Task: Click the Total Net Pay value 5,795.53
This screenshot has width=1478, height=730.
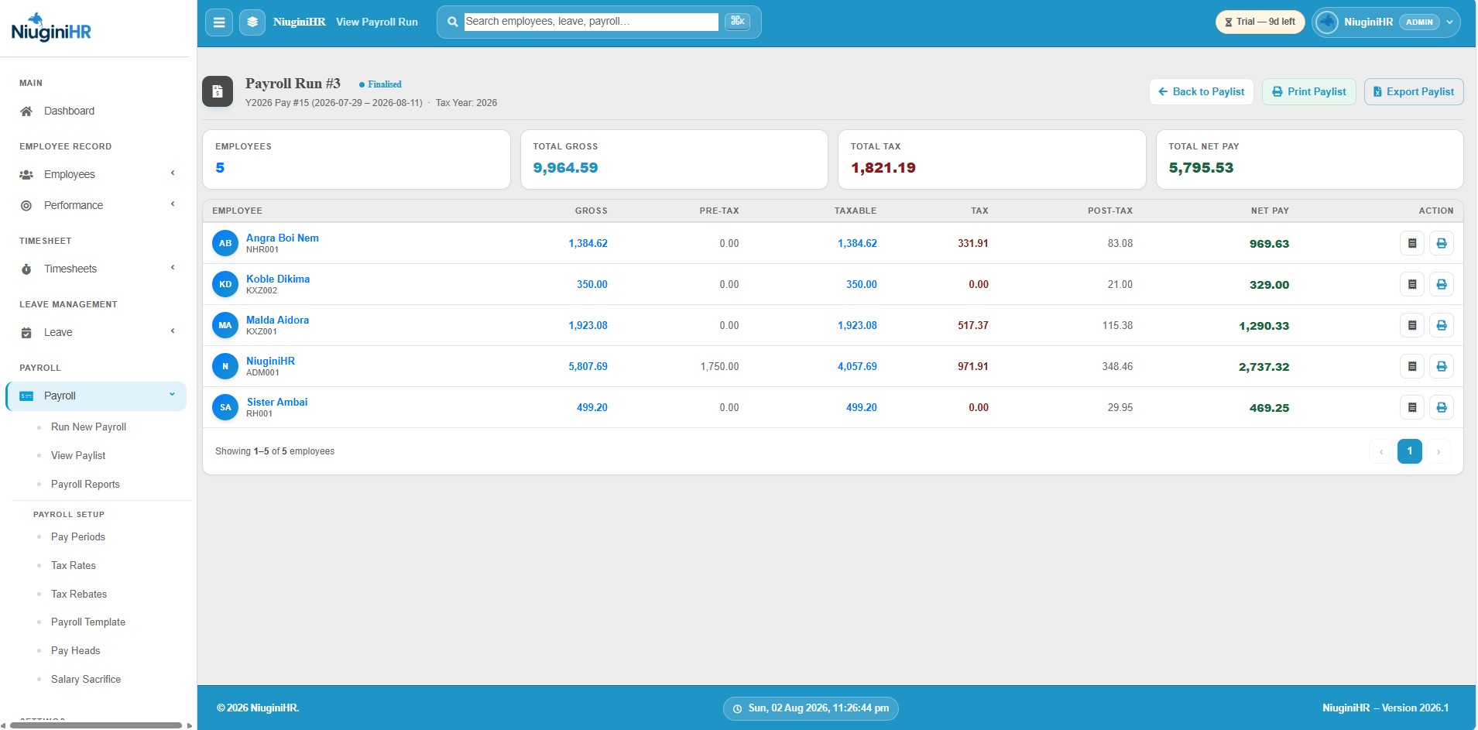Action: coord(1201,168)
